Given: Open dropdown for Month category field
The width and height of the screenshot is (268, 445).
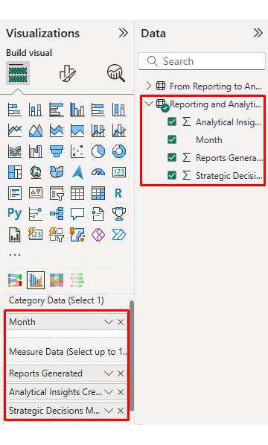Looking at the screenshot, I should point(109,322).
